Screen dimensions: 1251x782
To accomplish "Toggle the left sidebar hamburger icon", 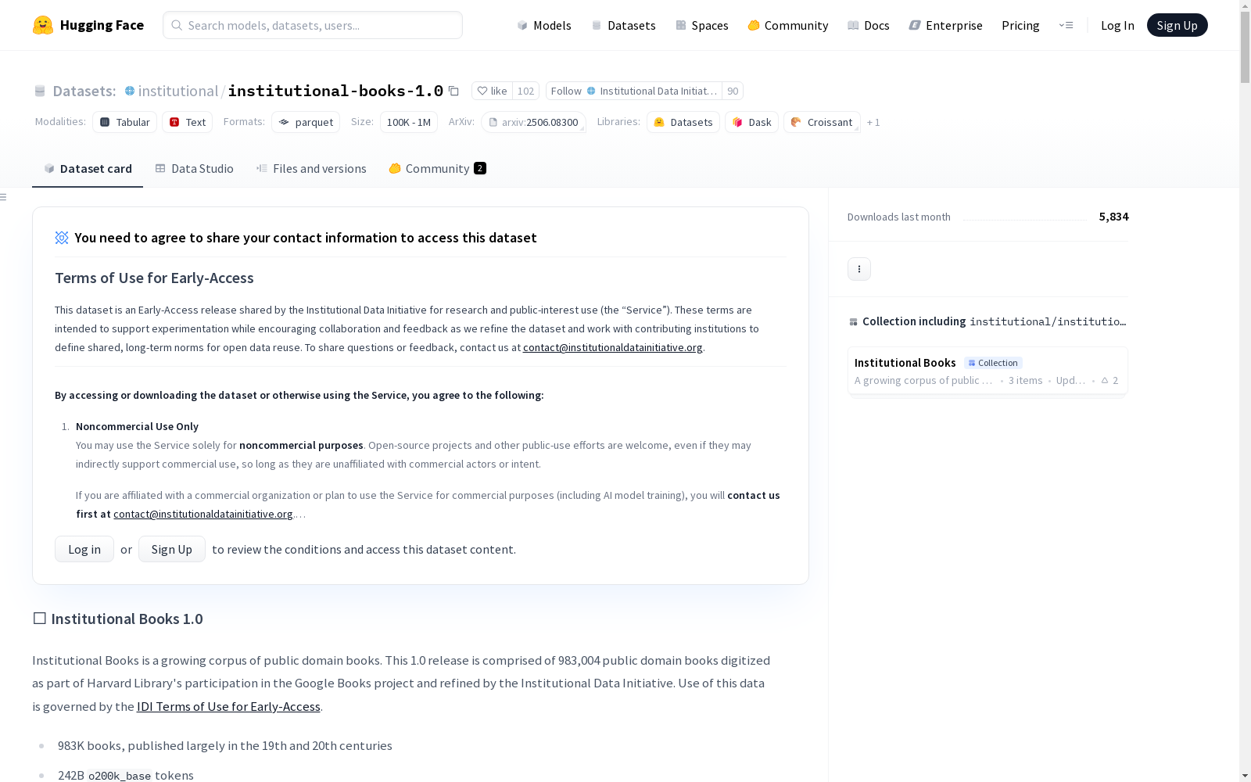I will [x=4, y=197].
